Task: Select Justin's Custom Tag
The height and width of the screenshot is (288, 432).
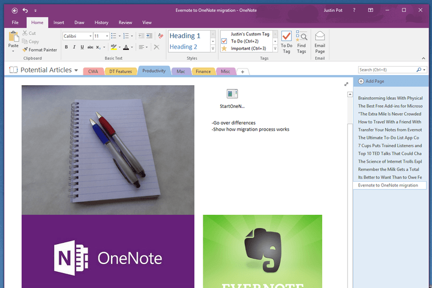Action: click(250, 34)
